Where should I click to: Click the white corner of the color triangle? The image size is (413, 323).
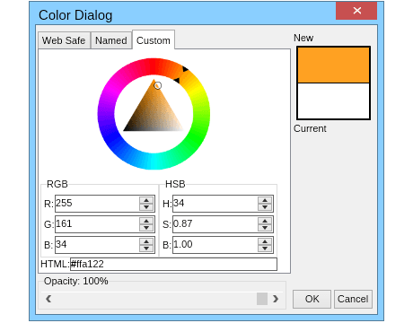(x=181, y=129)
